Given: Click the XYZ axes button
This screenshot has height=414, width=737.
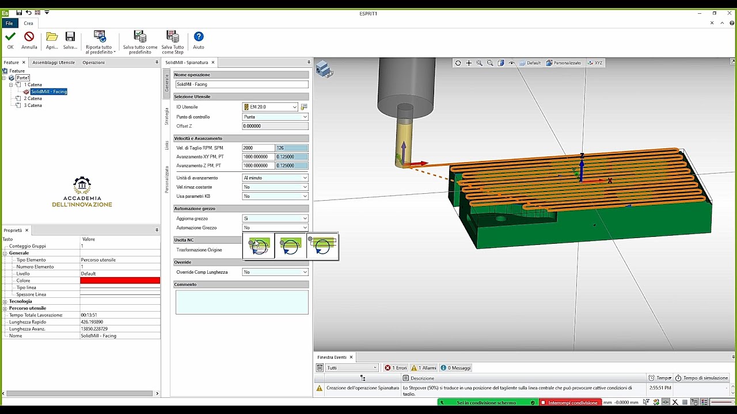Looking at the screenshot, I should point(595,63).
